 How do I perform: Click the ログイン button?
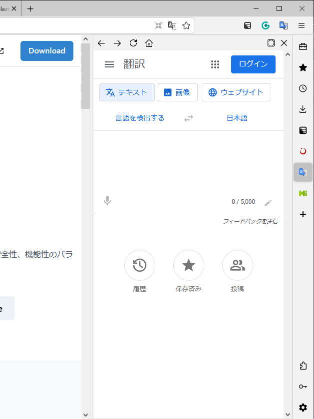pyautogui.click(x=253, y=64)
